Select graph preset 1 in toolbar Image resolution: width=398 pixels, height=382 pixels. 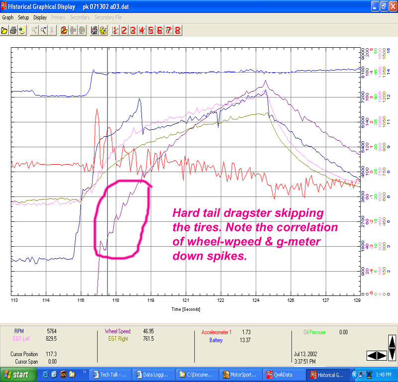tap(115, 30)
